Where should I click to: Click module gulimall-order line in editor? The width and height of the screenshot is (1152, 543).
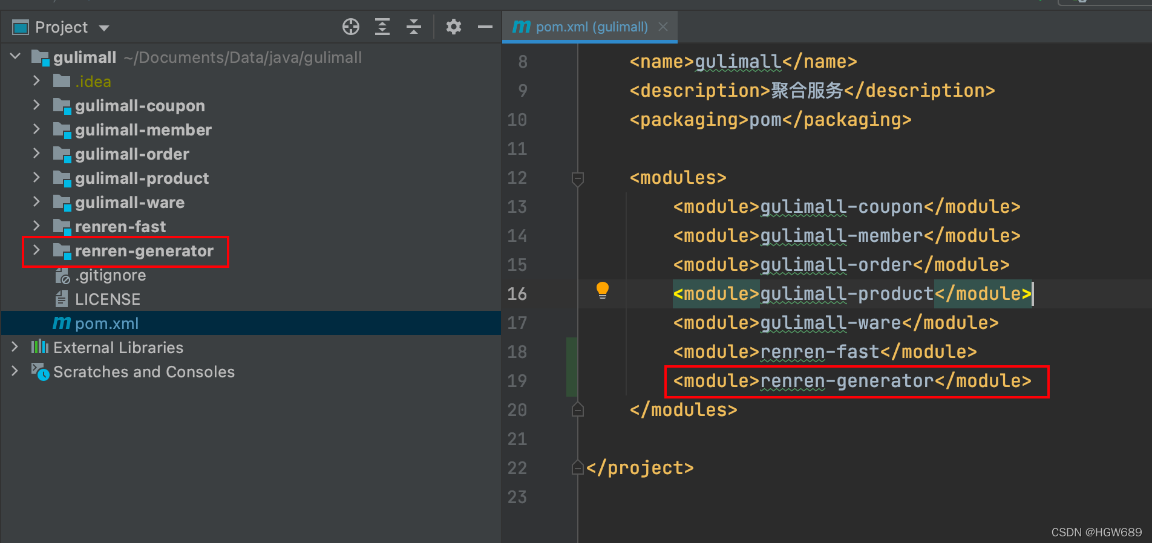(x=841, y=265)
